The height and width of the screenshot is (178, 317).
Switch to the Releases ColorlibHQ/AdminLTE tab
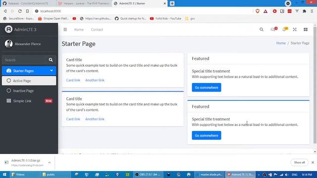click(28, 3)
